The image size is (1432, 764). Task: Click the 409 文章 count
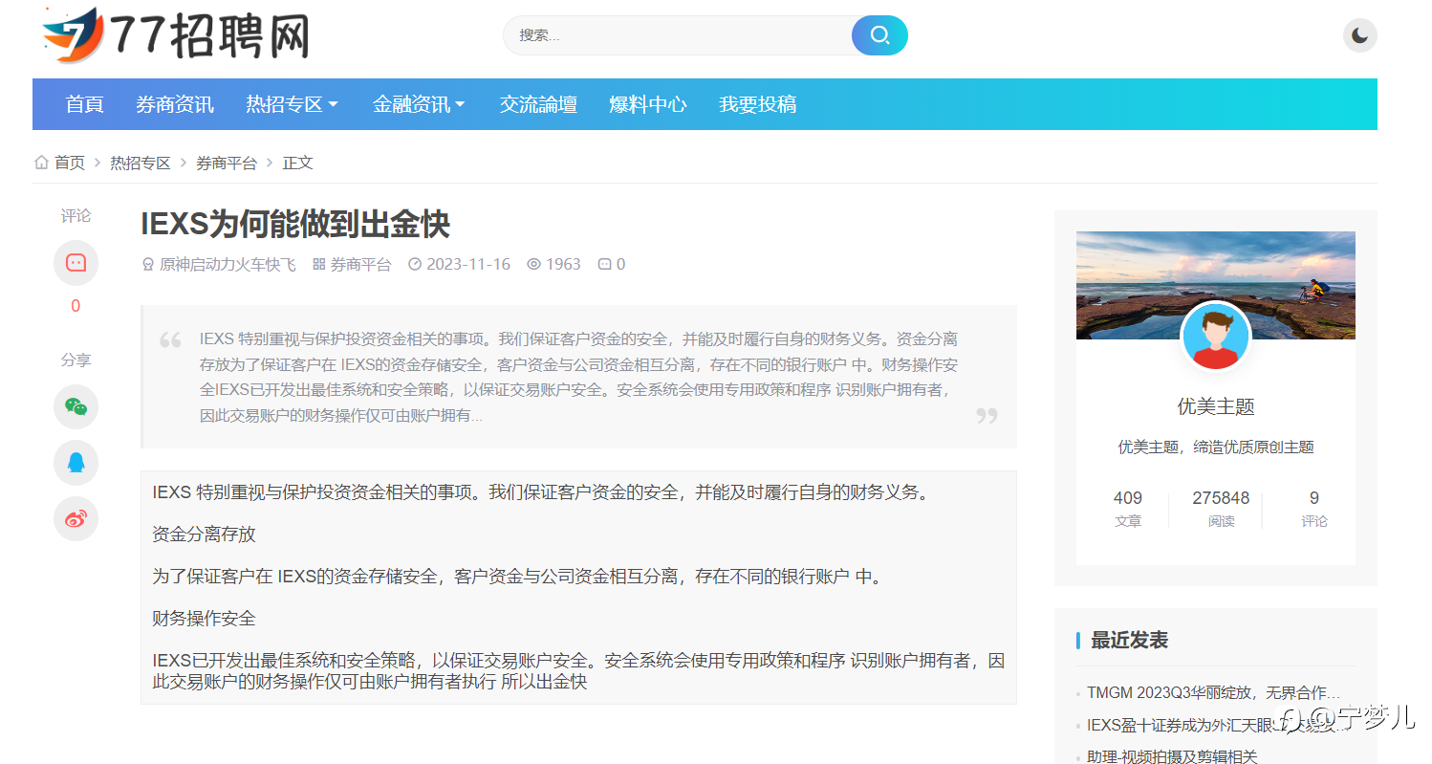click(x=1128, y=509)
